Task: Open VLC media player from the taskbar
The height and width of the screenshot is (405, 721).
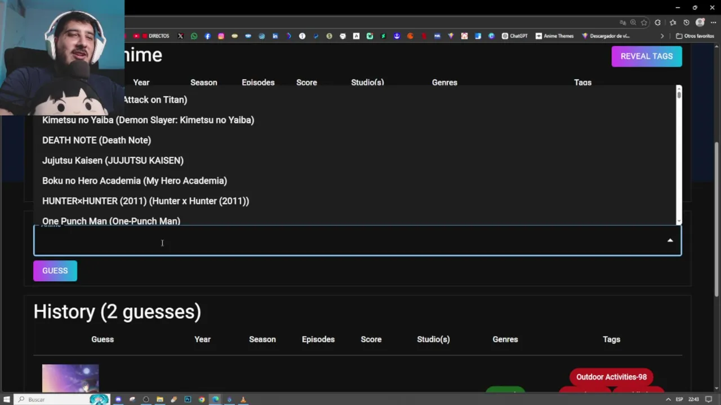Action: point(243,399)
